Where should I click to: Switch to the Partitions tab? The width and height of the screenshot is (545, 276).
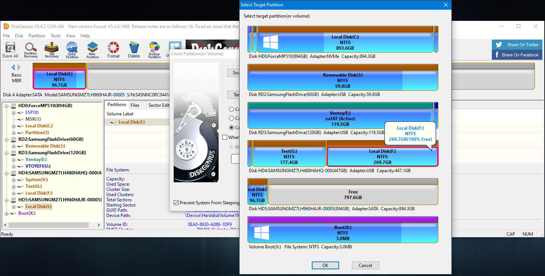pos(116,105)
